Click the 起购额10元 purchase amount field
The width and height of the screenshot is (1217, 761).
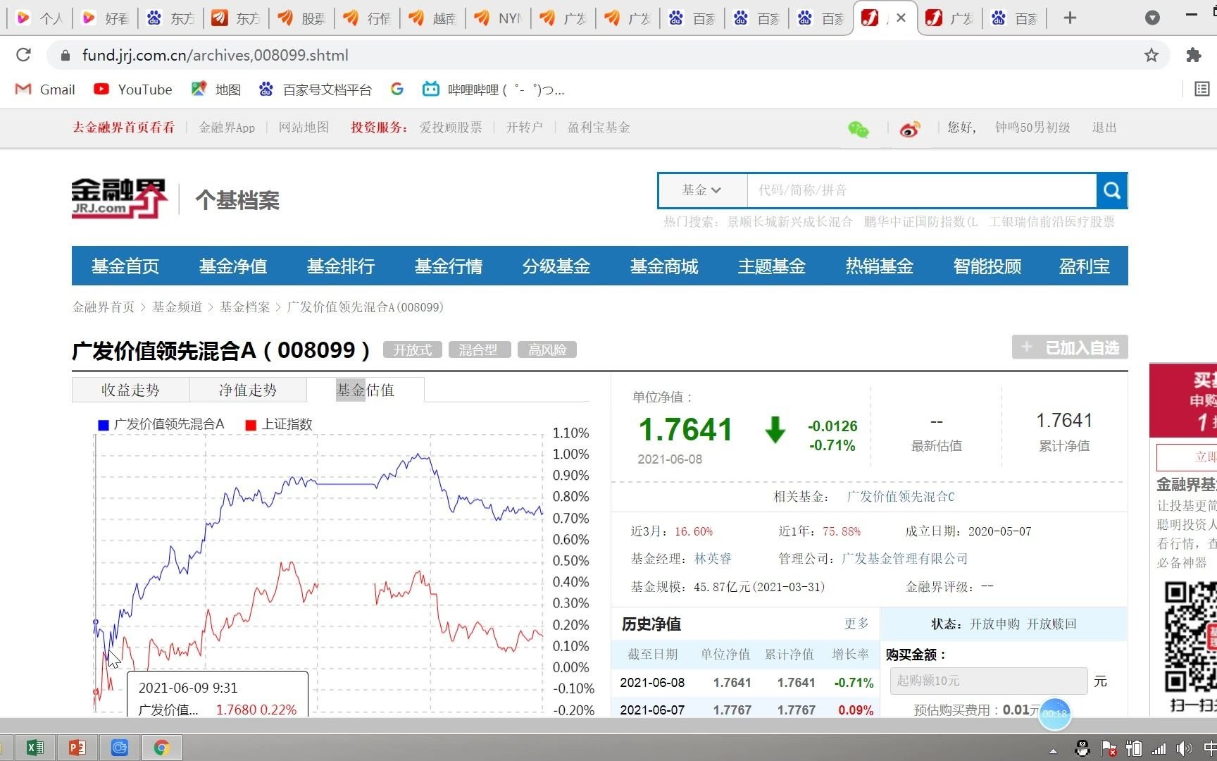(x=989, y=681)
